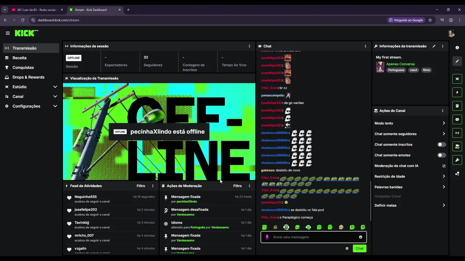Screen dimensions: 465x261
Task: Open Conquistas in the sidebar
Action: pyautogui.click(x=31, y=67)
